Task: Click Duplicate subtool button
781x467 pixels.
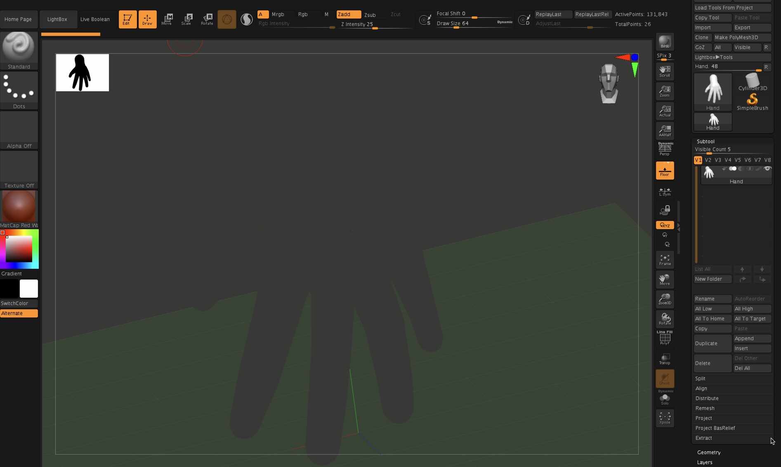Action: (713, 344)
